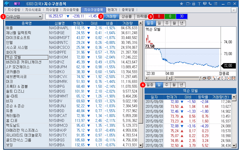The height and width of the screenshot is (150, 239).
Task: Click the chart zoom-out bracket icon
Action: tap(223, 78)
